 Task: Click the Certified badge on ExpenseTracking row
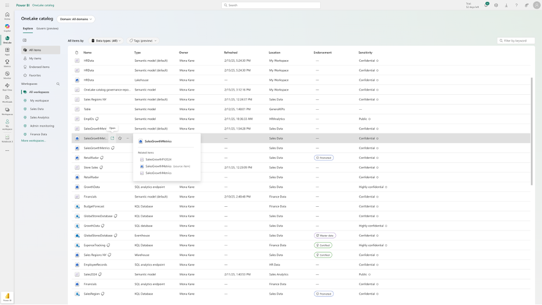click(x=323, y=246)
